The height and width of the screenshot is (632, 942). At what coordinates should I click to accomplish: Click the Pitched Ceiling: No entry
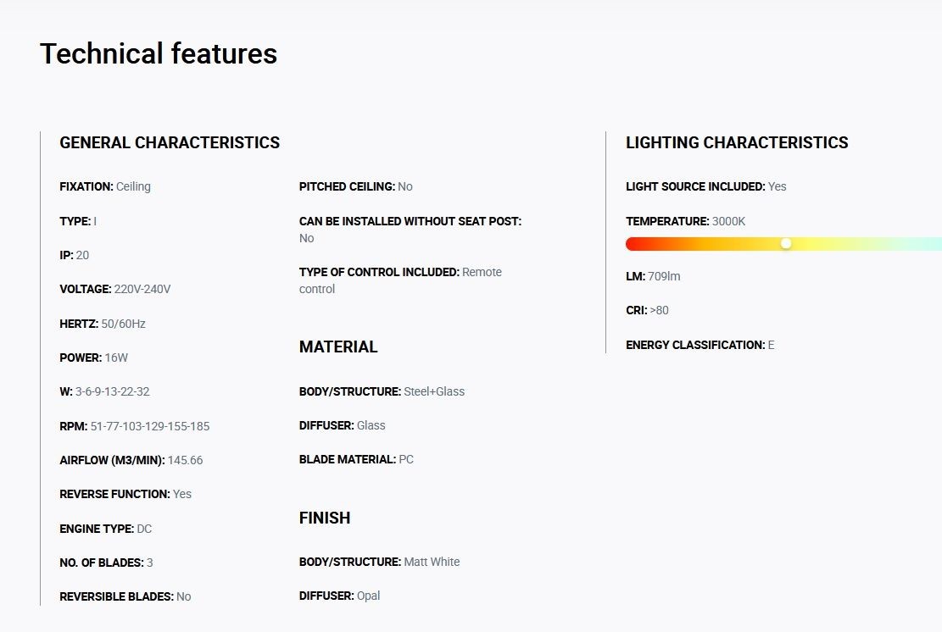point(355,186)
